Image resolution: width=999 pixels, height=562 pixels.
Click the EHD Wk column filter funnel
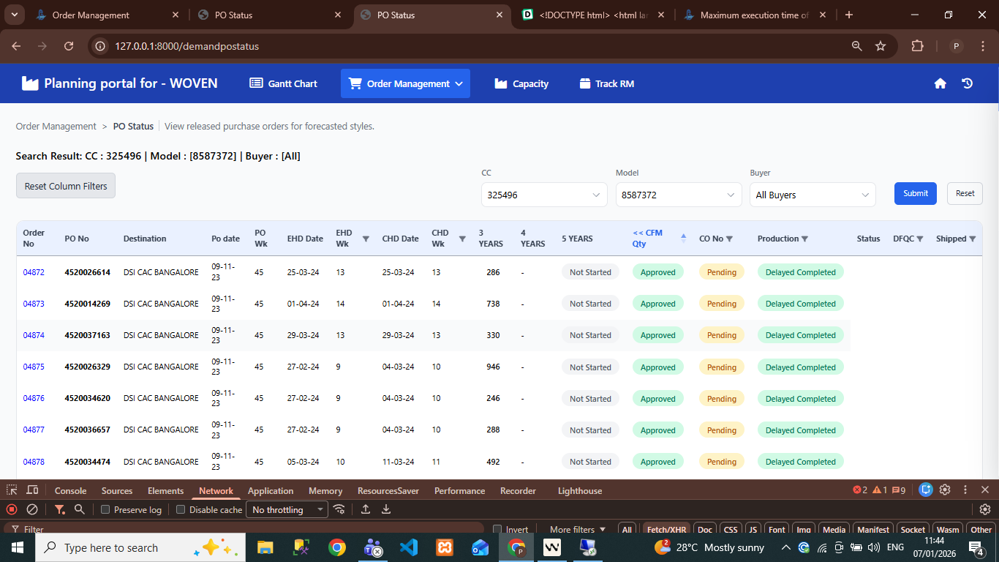click(366, 239)
